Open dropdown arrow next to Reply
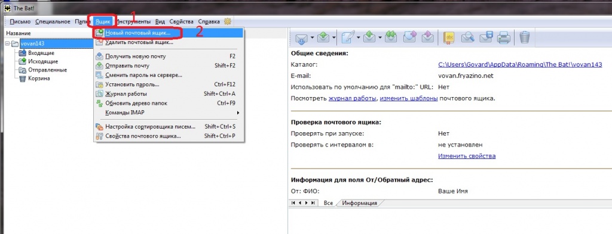612x234 pixels. [x=380, y=38]
